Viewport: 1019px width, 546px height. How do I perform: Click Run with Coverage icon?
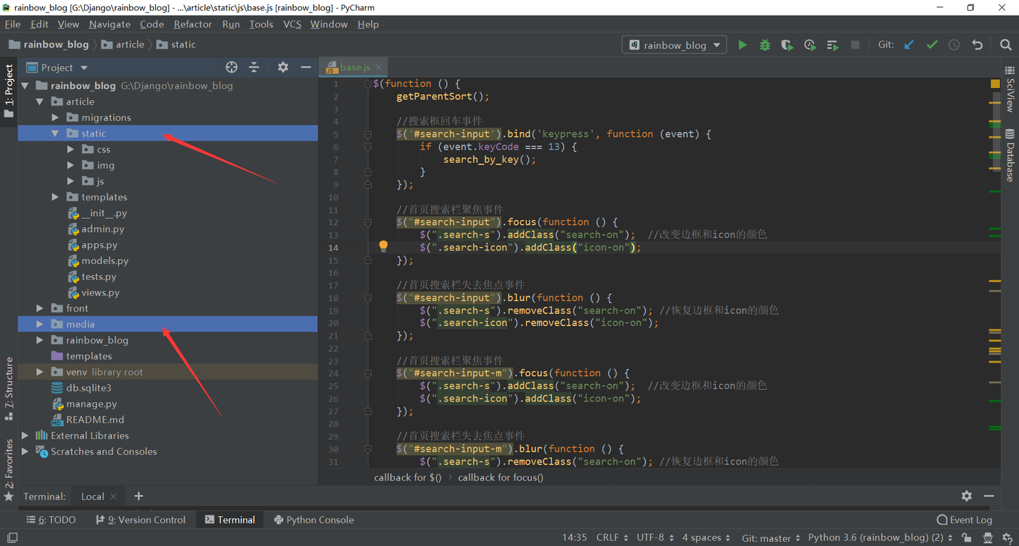point(787,45)
